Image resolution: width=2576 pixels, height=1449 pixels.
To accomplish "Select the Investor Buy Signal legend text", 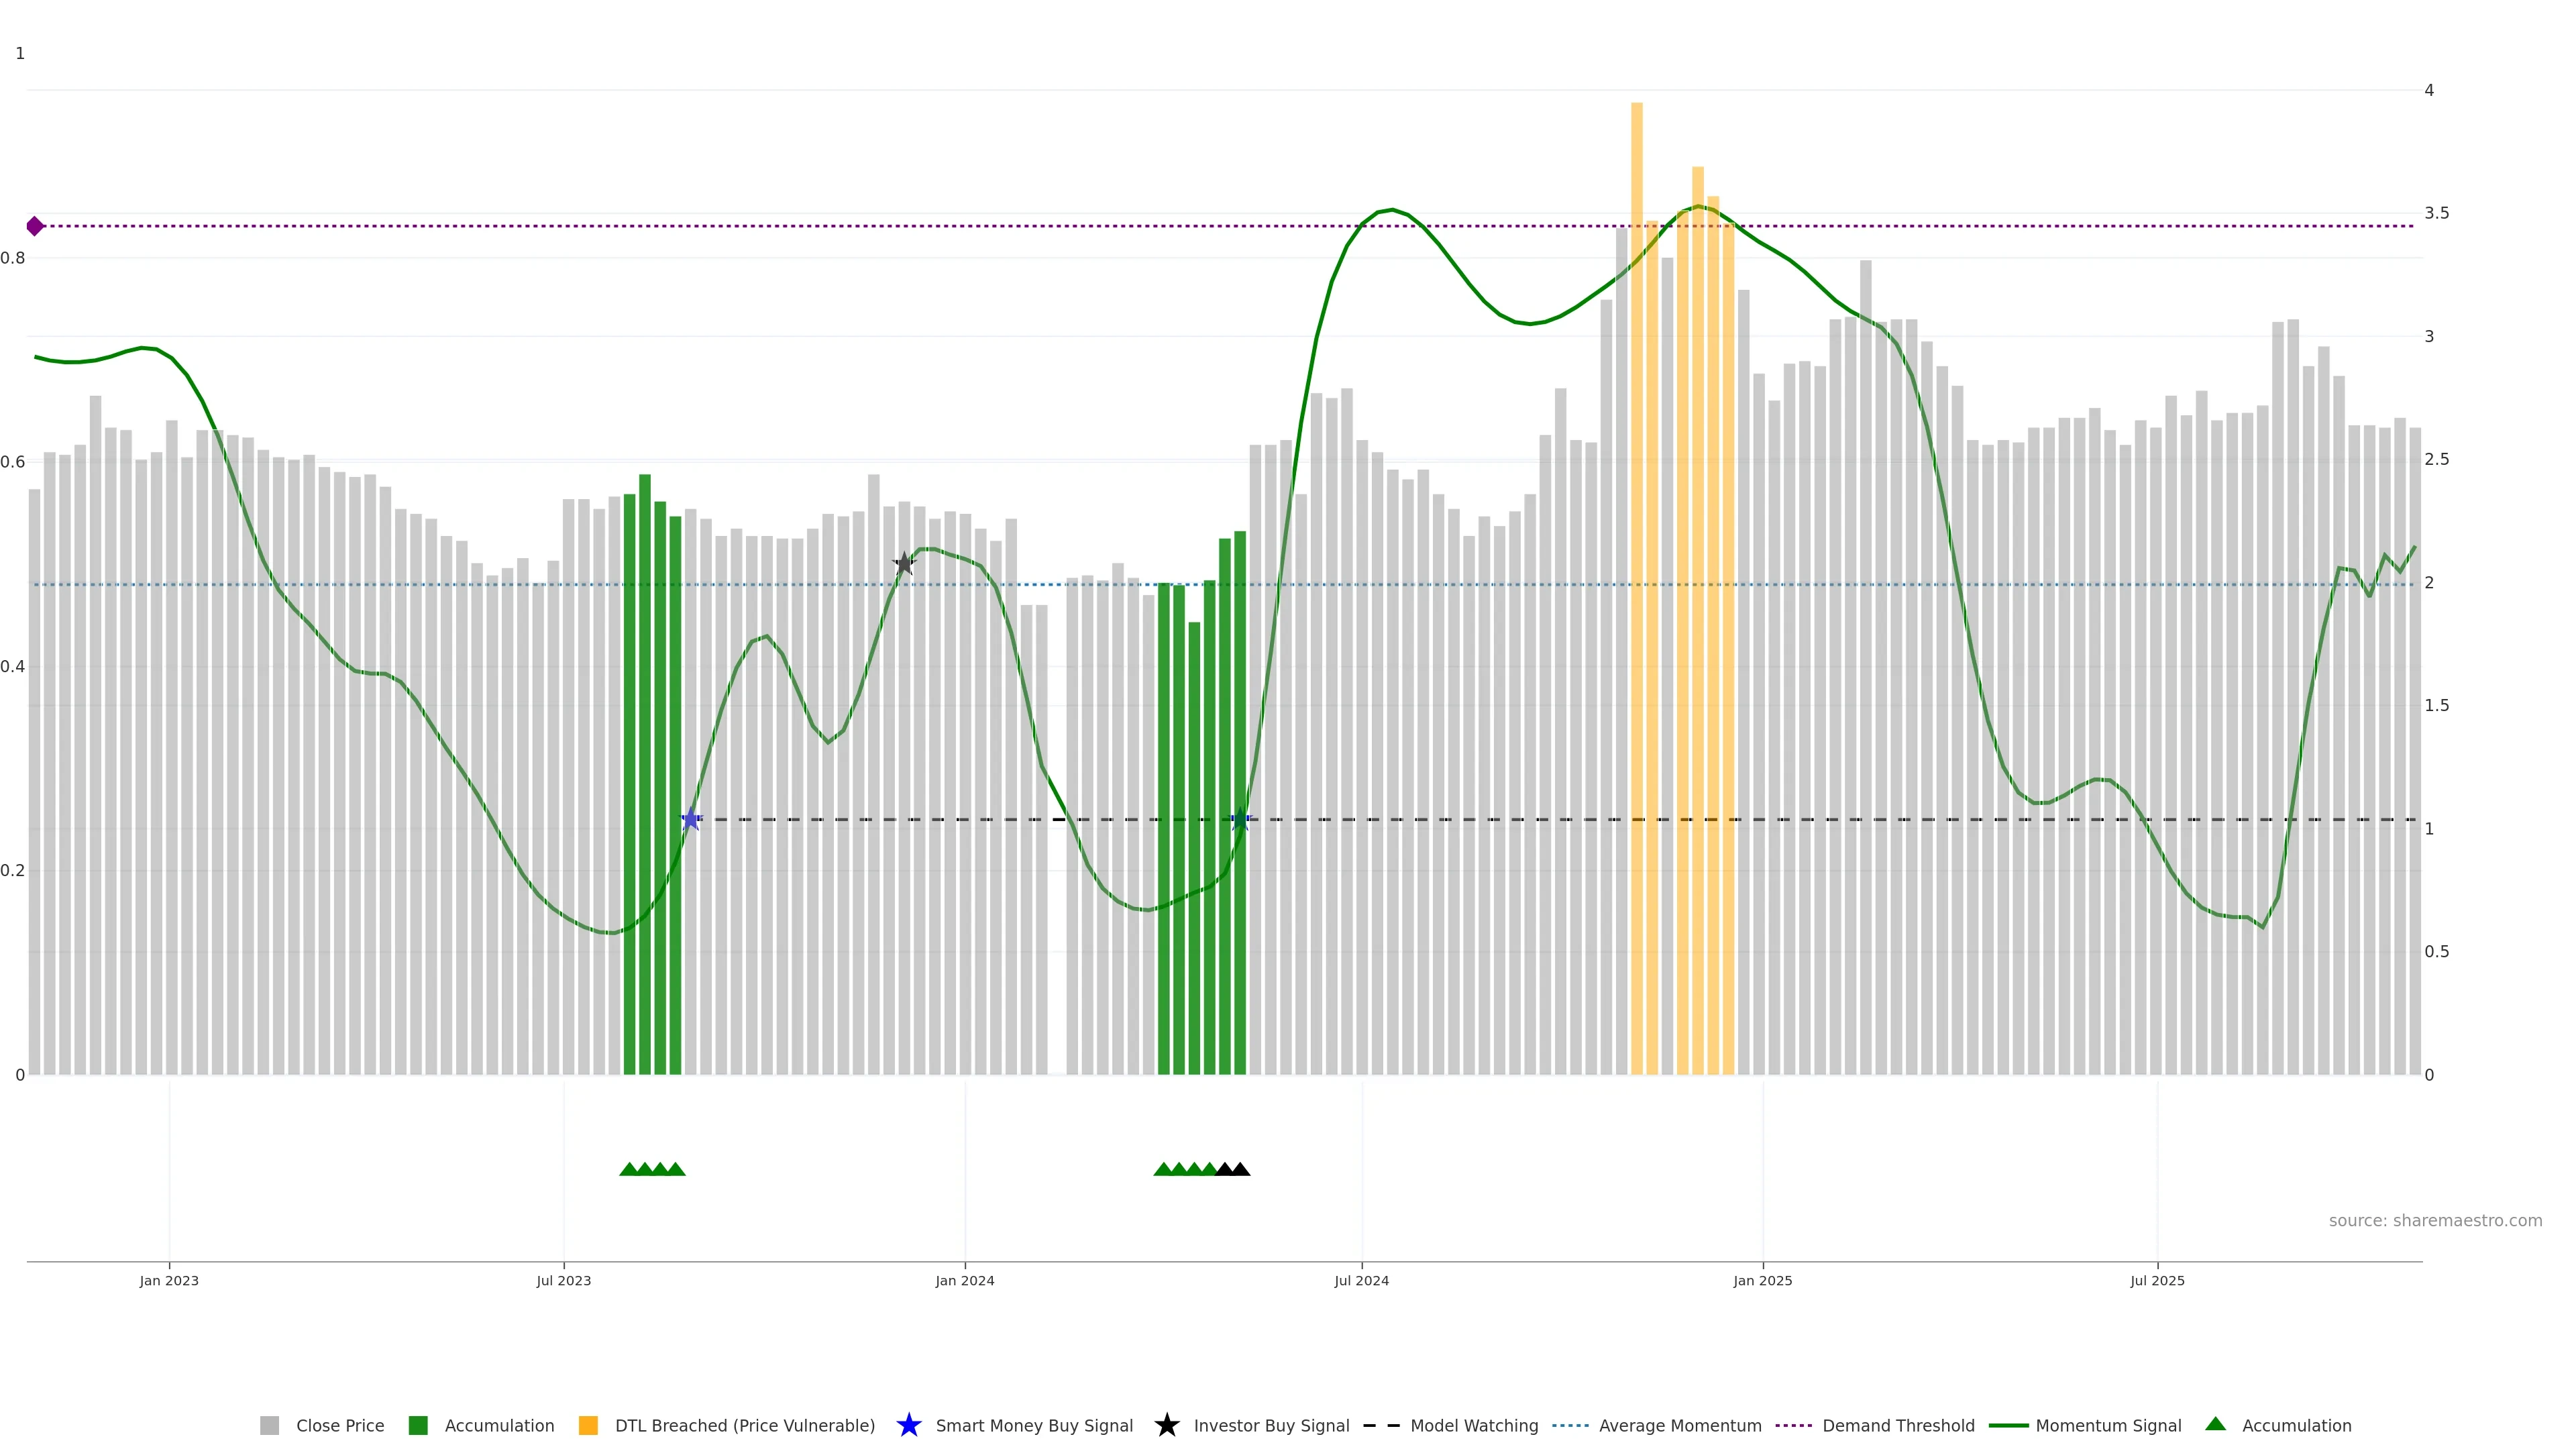I will [x=1271, y=1425].
